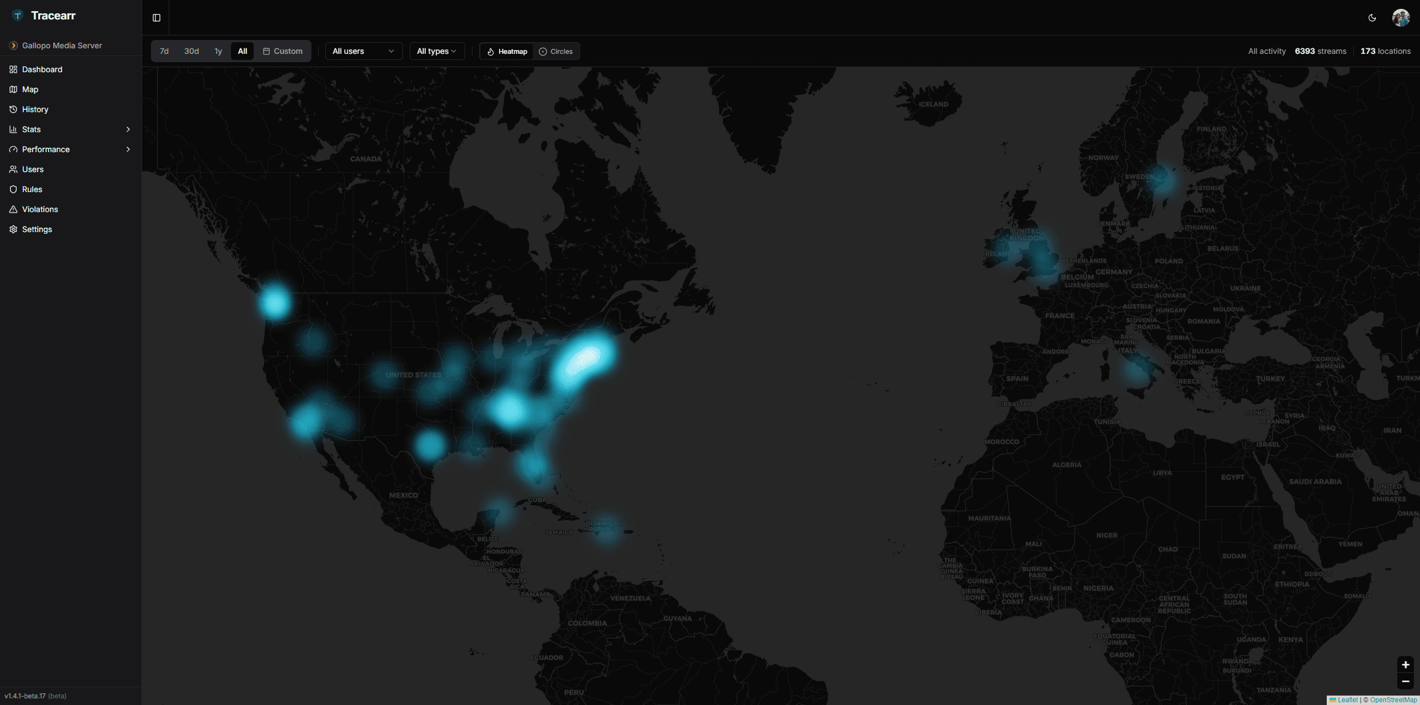View the Violations page
Screen dimensions: 1420x705
point(39,209)
